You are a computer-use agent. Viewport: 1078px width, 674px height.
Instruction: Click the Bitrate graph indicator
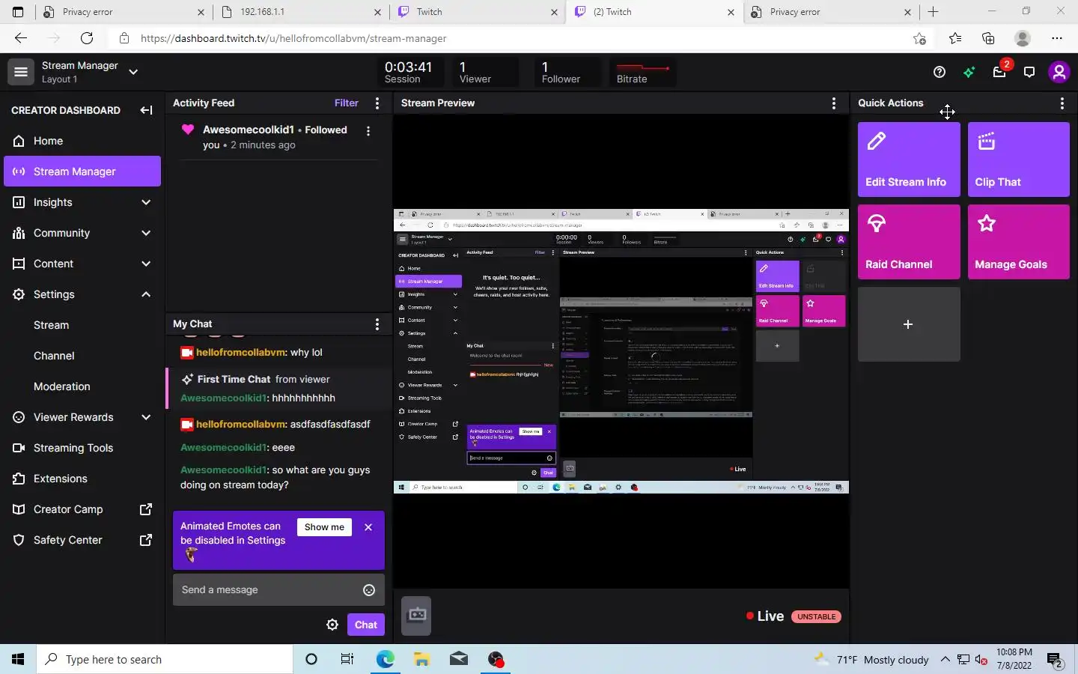[642, 72]
